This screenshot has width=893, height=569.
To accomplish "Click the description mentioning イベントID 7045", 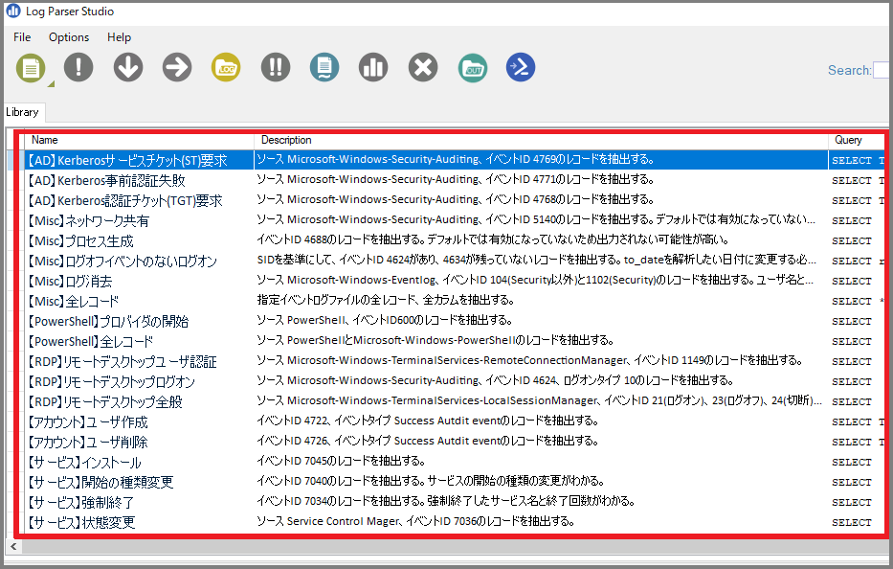I will (x=341, y=461).
